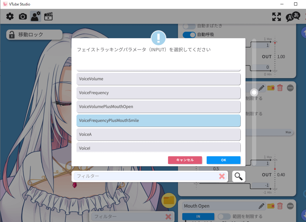Choose VoiceFrequencyPlusMouthSmile from the list
306x222 pixels.
pyautogui.click(x=158, y=121)
